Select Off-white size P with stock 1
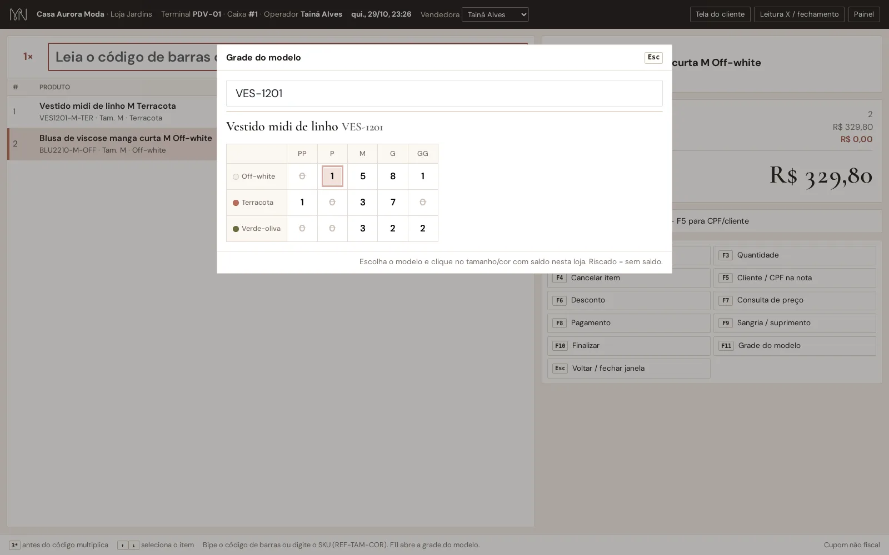This screenshot has height=555, width=889. (x=332, y=176)
